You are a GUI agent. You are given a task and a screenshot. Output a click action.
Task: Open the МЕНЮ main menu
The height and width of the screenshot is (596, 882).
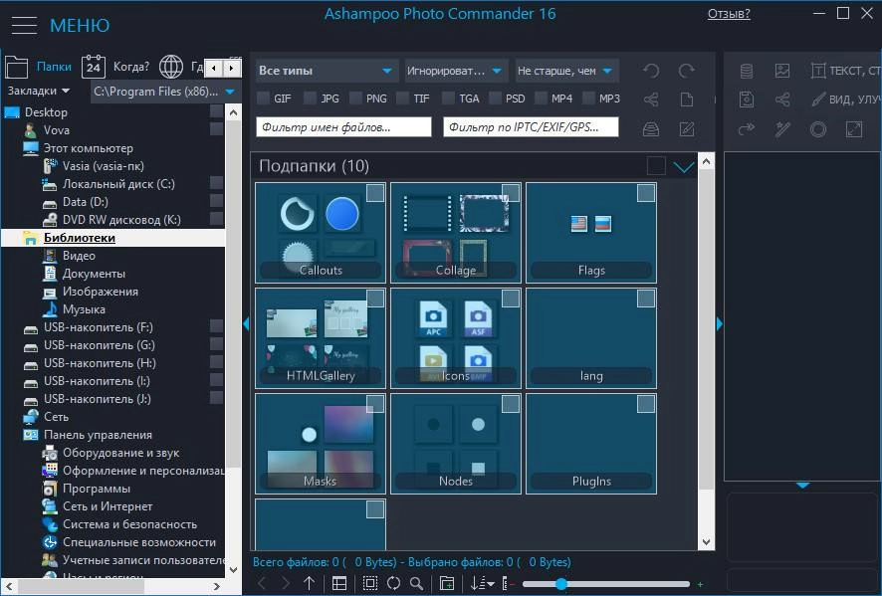[80, 25]
